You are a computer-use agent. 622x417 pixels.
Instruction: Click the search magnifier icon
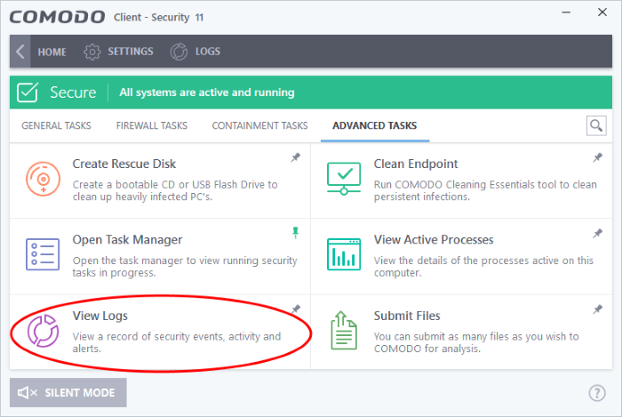596,125
